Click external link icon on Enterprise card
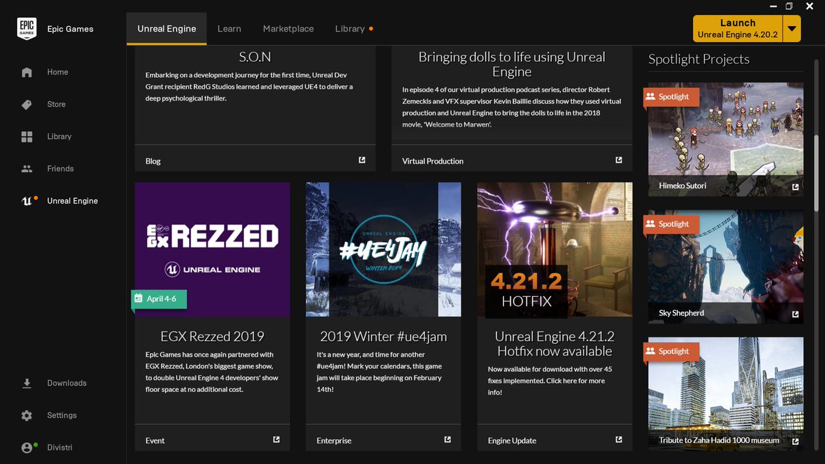 coord(448,439)
